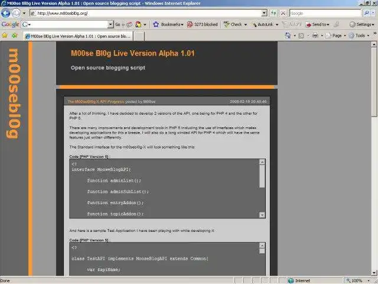Click the Home icon on command bar
This screenshot has width=378, height=284.
tap(288, 35)
